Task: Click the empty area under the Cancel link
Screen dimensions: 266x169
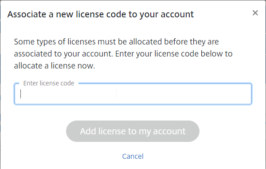Action: [x=133, y=165]
